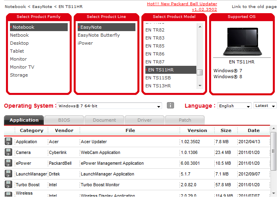This screenshot has height=203, width=278.
Task: Click the File column header
Action: 130,130
